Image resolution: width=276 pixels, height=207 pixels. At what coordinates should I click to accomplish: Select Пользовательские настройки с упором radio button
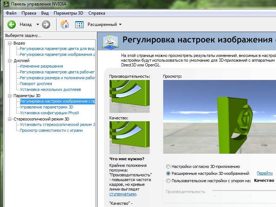click(168, 181)
